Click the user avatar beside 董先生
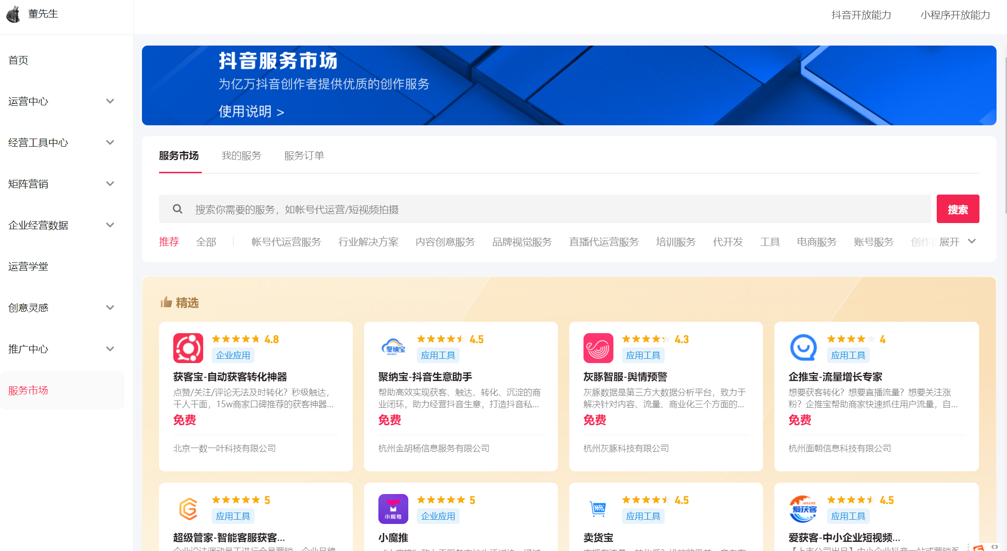The image size is (1007, 551). [x=13, y=14]
